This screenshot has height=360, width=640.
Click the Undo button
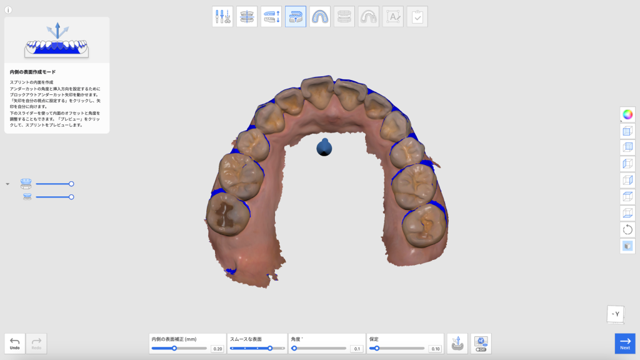point(14,343)
